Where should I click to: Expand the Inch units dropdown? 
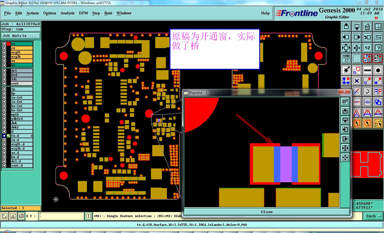tap(373, 216)
